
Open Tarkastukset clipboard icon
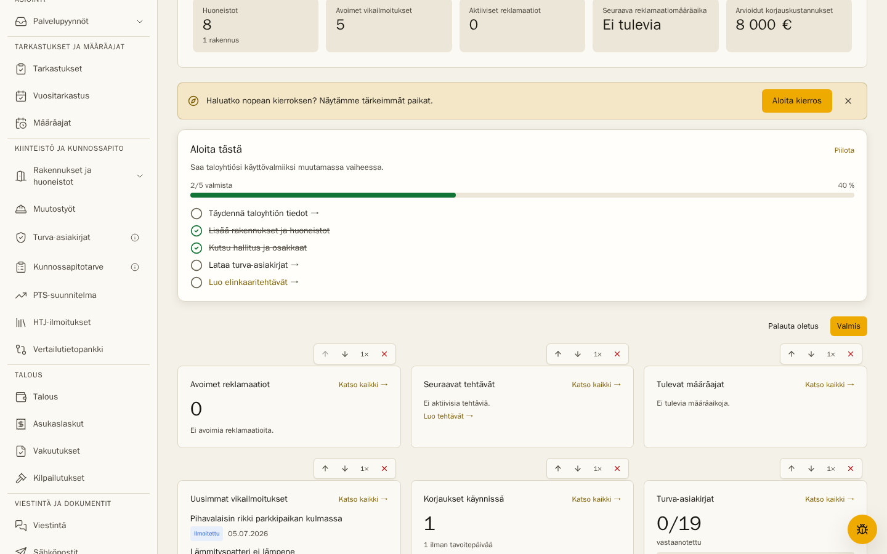tap(21, 69)
